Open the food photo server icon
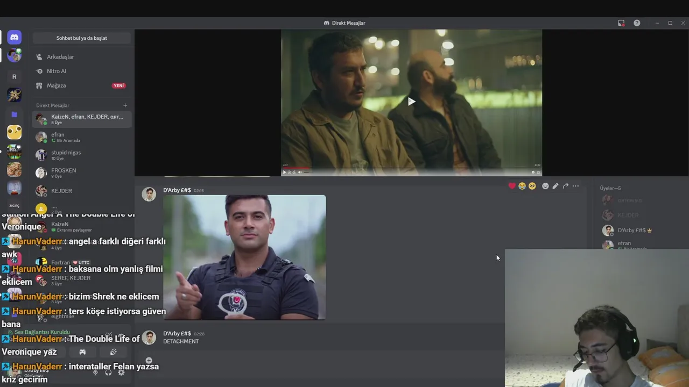Image resolution: width=689 pixels, height=387 pixels. coord(15,169)
